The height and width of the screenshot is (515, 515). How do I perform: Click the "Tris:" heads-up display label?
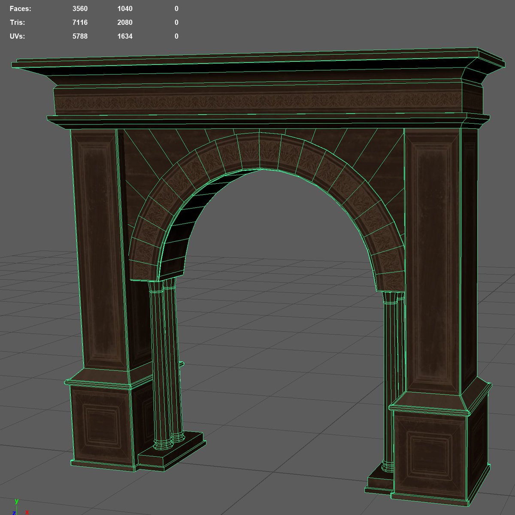coord(17,22)
